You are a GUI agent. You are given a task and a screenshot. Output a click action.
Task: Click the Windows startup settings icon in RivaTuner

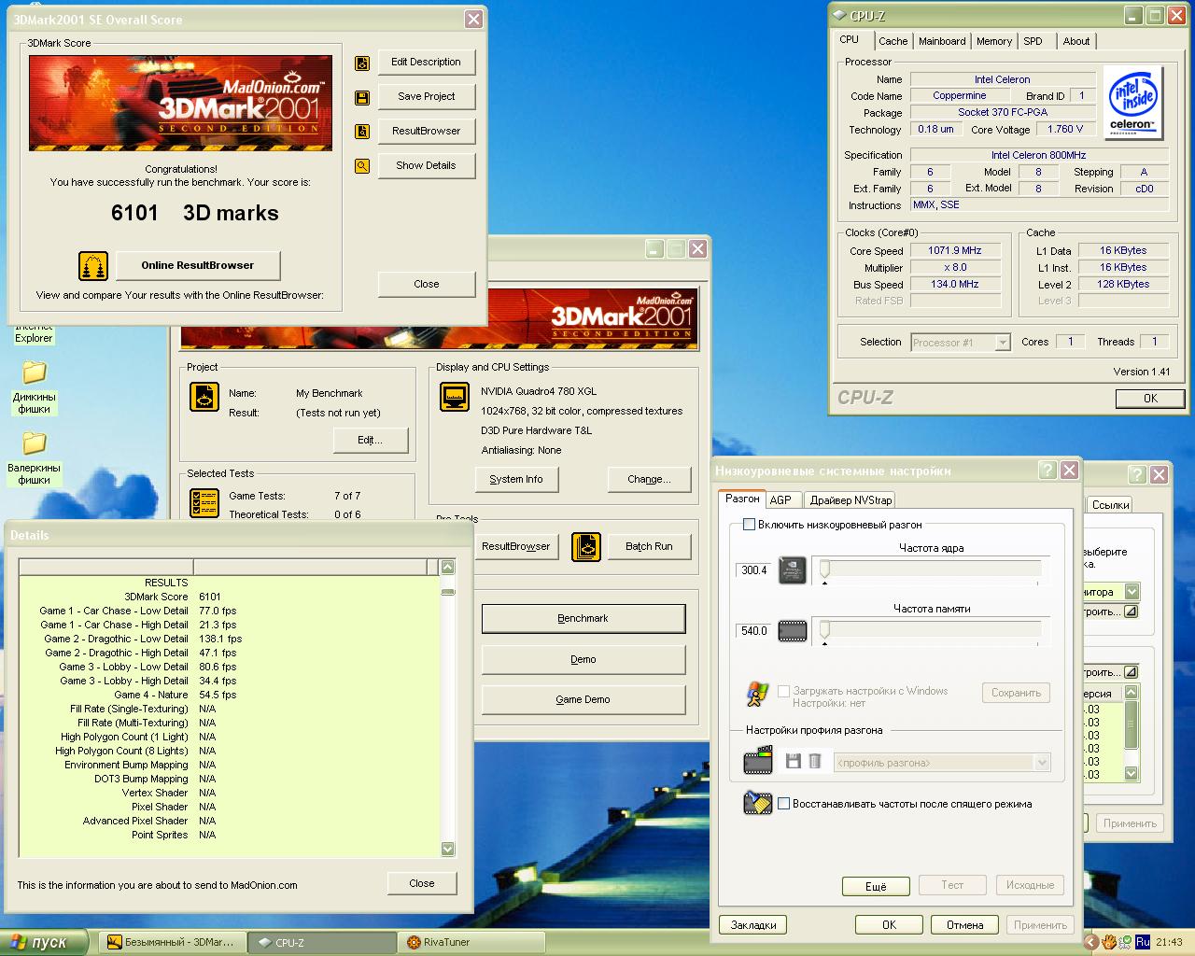[x=757, y=694]
